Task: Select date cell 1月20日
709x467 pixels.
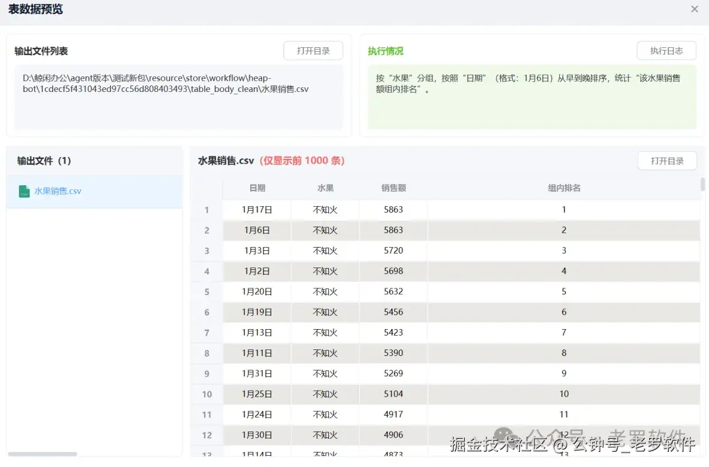Action: coord(257,292)
